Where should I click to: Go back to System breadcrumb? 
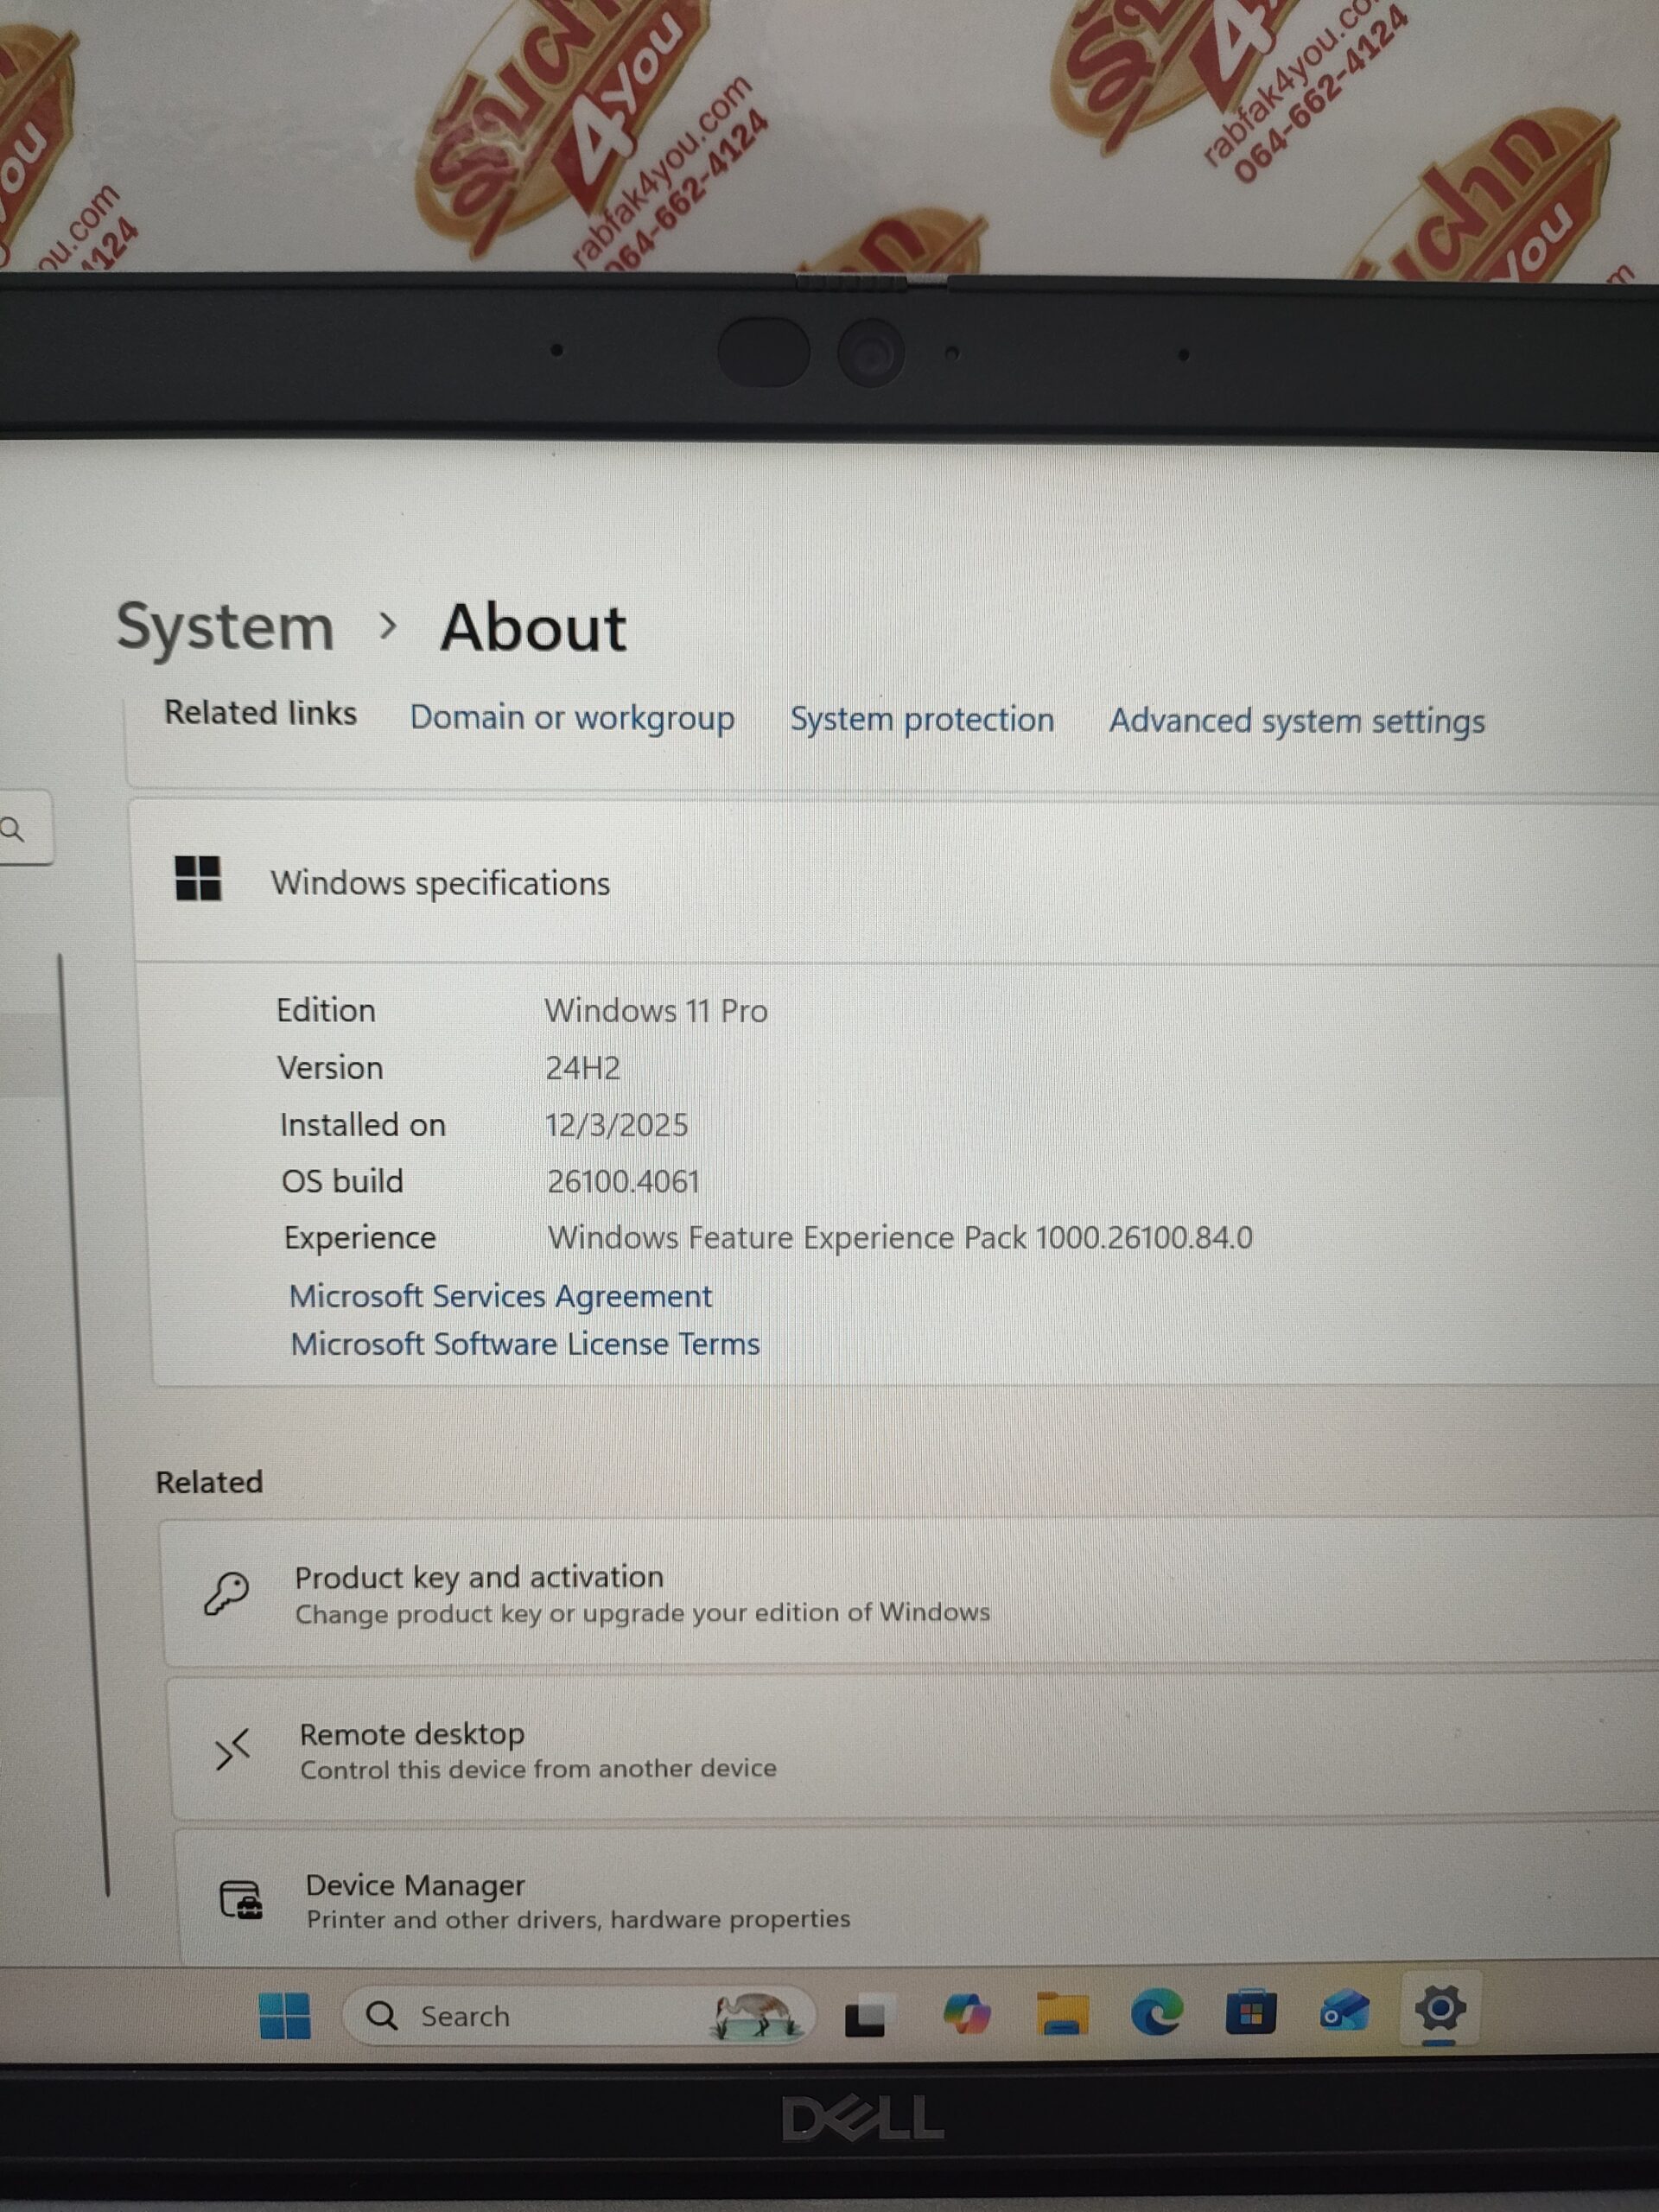point(226,628)
